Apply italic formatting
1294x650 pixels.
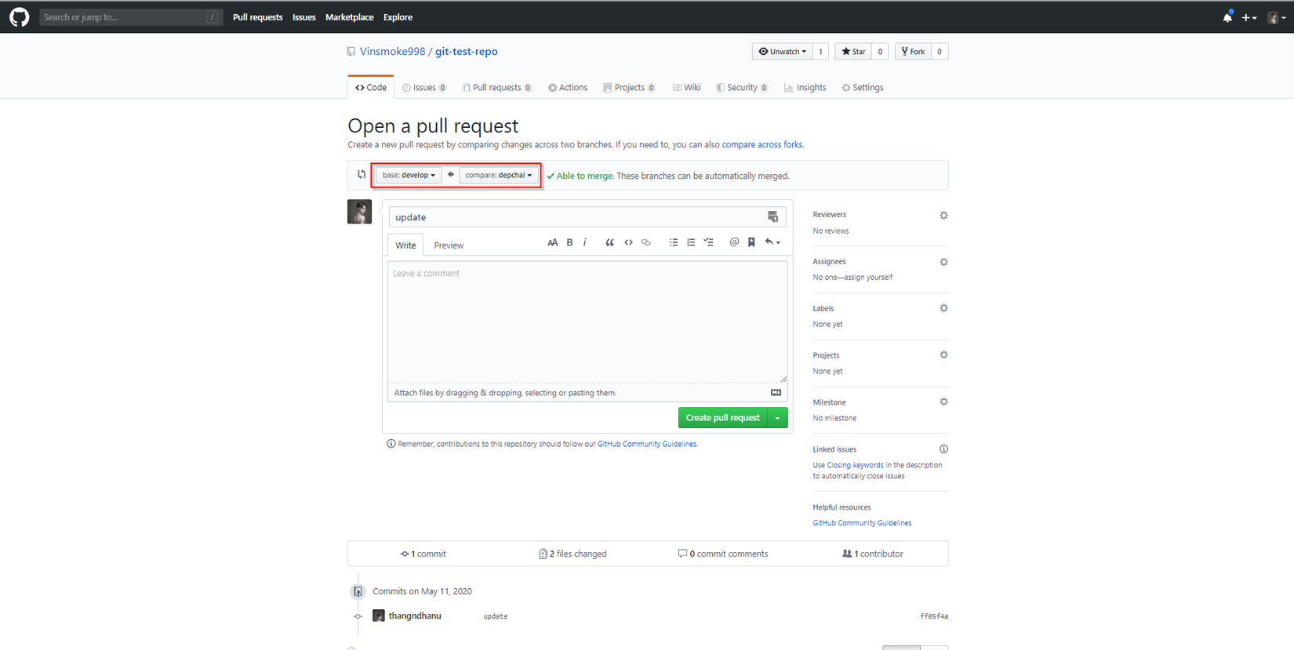585,243
